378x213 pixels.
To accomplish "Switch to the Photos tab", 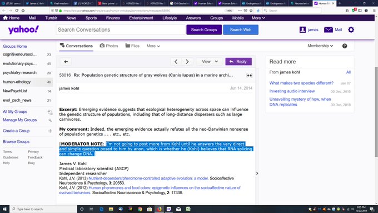I will coord(109,46).
